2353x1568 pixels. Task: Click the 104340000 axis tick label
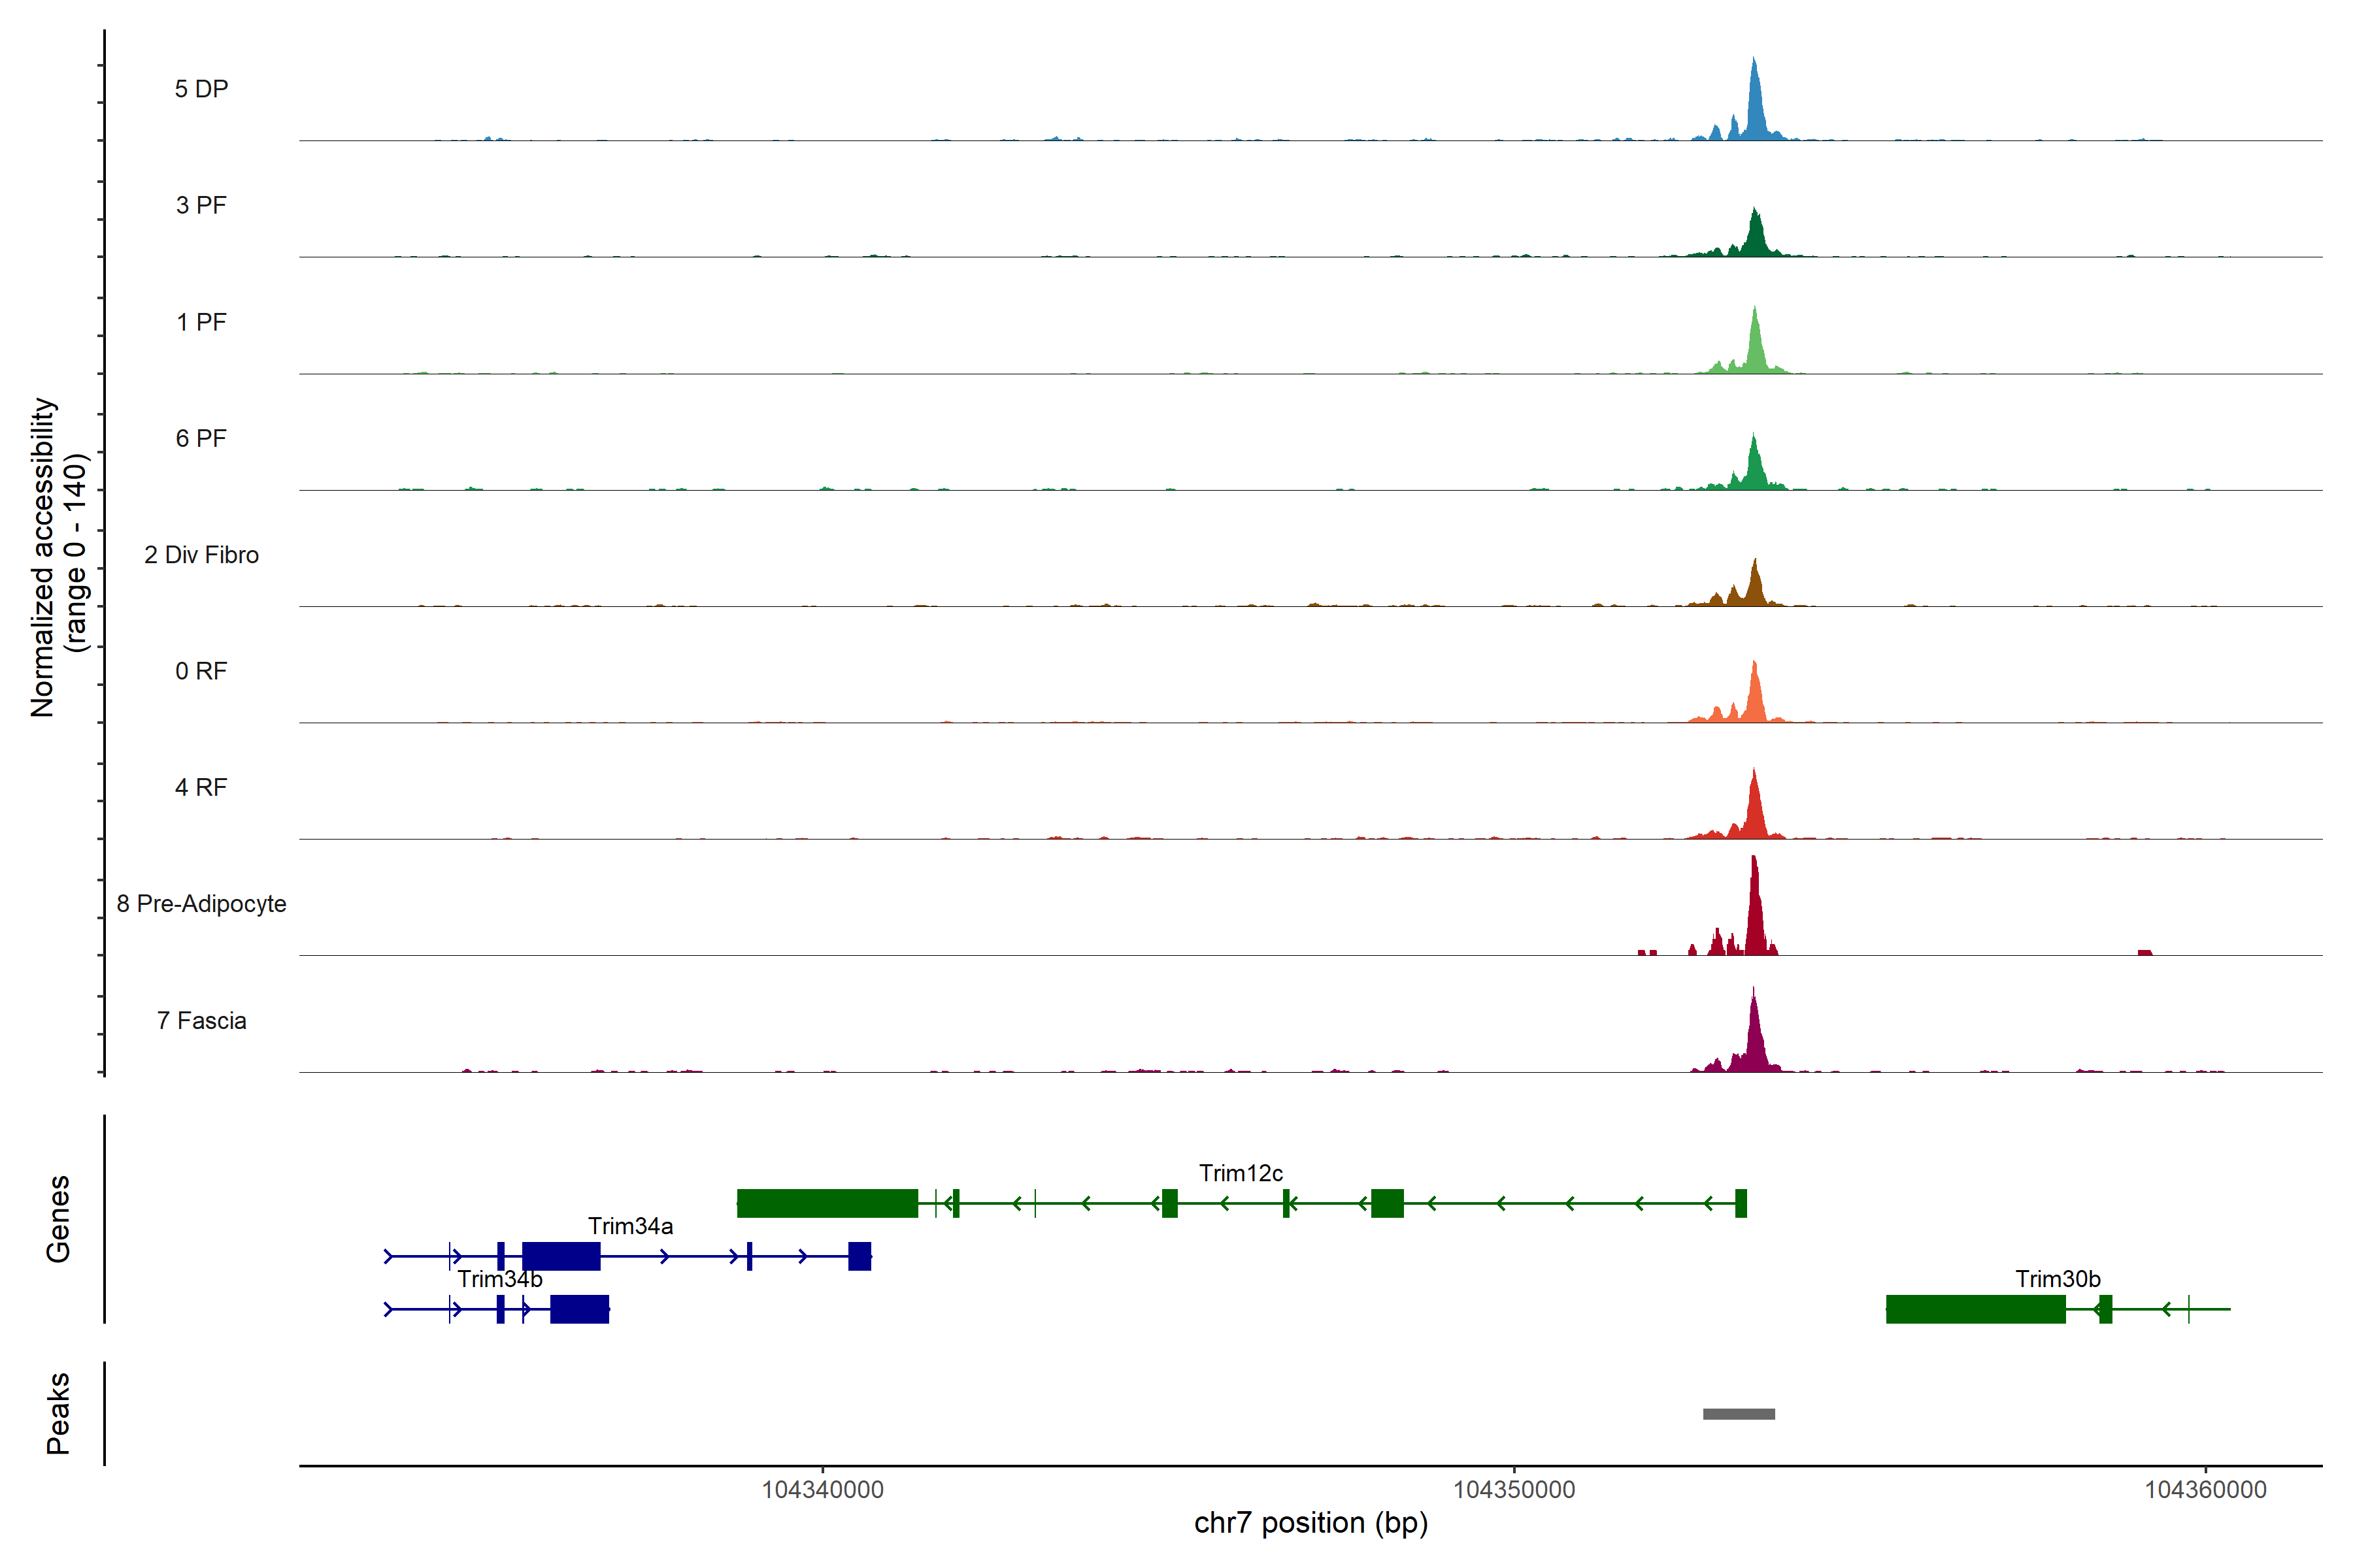822,1490
